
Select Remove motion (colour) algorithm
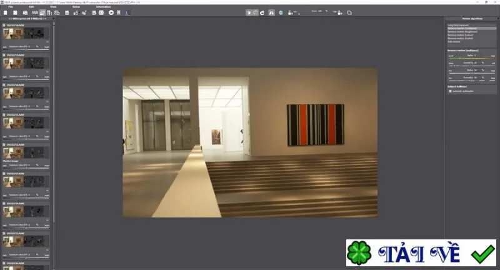pos(460,35)
